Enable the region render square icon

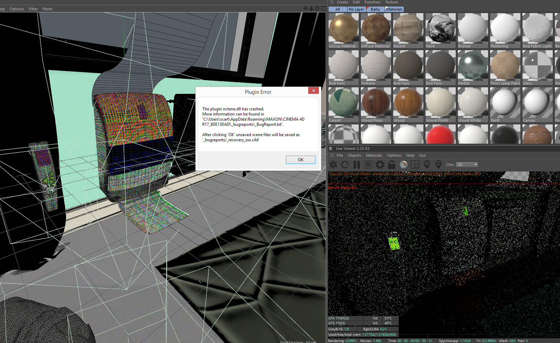tap(415, 165)
